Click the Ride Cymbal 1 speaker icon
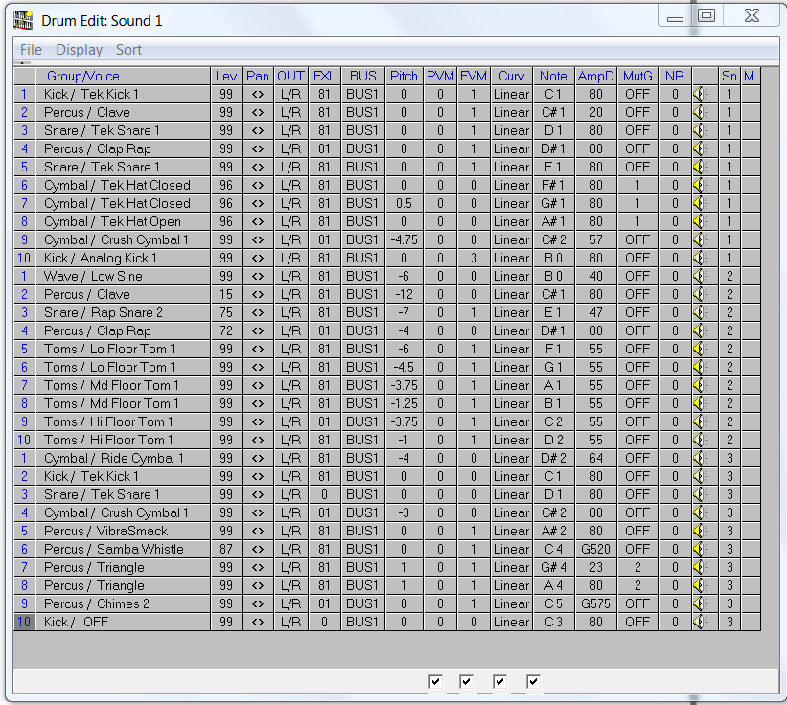The height and width of the screenshot is (705, 787). [700, 458]
